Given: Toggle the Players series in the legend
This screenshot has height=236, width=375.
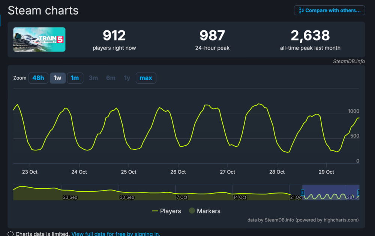Looking at the screenshot, I should click(167, 211).
